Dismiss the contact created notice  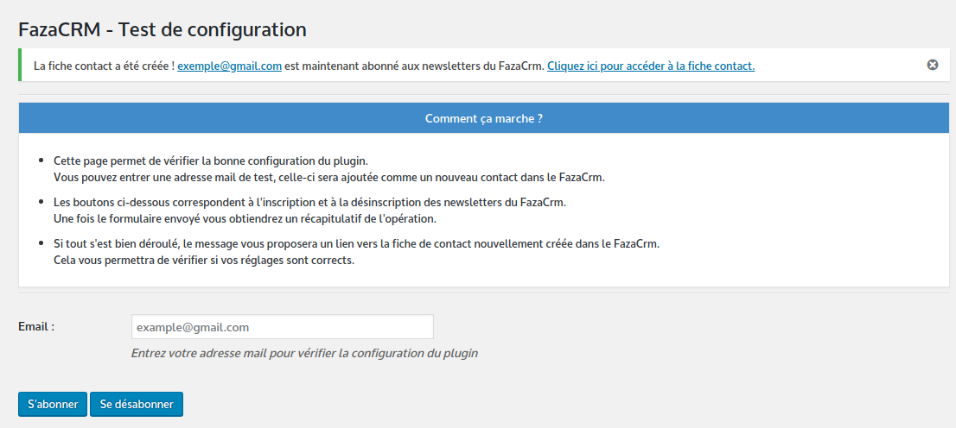point(932,65)
